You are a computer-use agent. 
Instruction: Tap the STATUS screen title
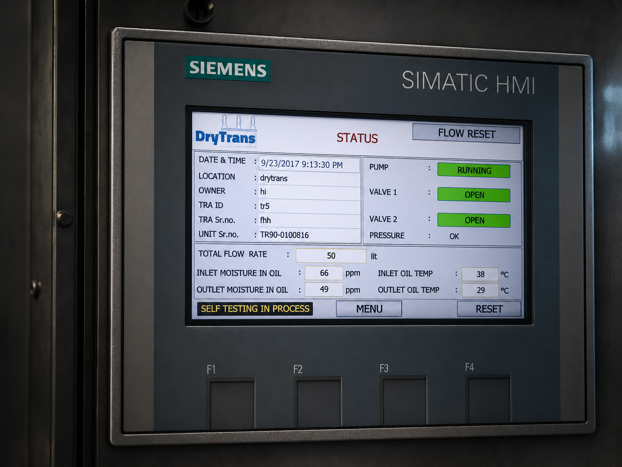(x=357, y=138)
